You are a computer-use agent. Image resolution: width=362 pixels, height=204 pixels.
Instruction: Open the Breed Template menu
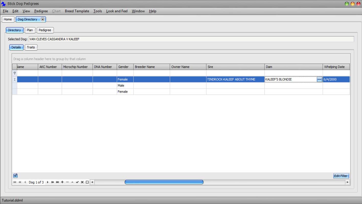point(77,11)
